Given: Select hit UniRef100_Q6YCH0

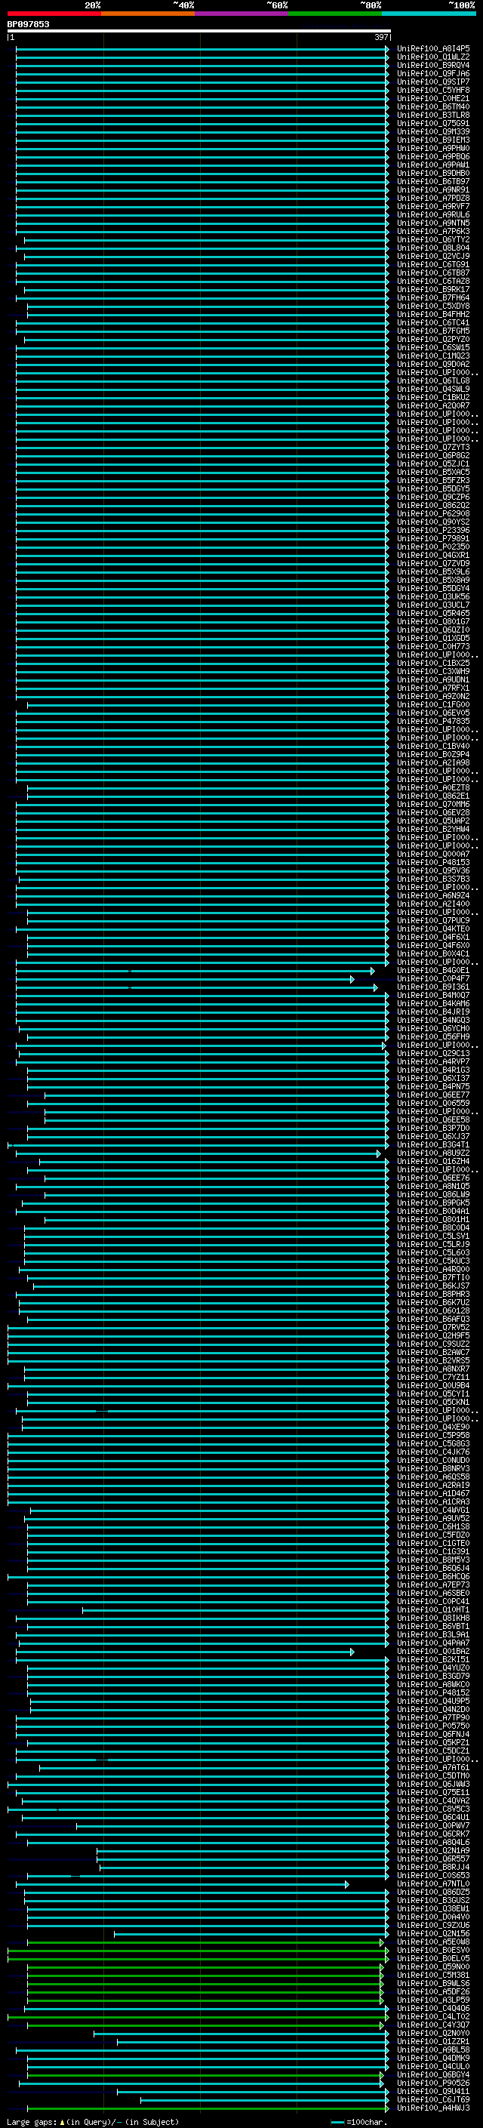Looking at the screenshot, I should (x=433, y=1028).
